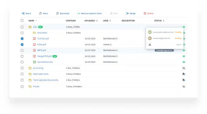This screenshot has height=114, width=207.
Task: Open the New folder link
Action: point(42,33)
